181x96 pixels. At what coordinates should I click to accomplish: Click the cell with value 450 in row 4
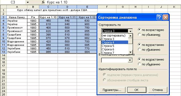(48, 21)
